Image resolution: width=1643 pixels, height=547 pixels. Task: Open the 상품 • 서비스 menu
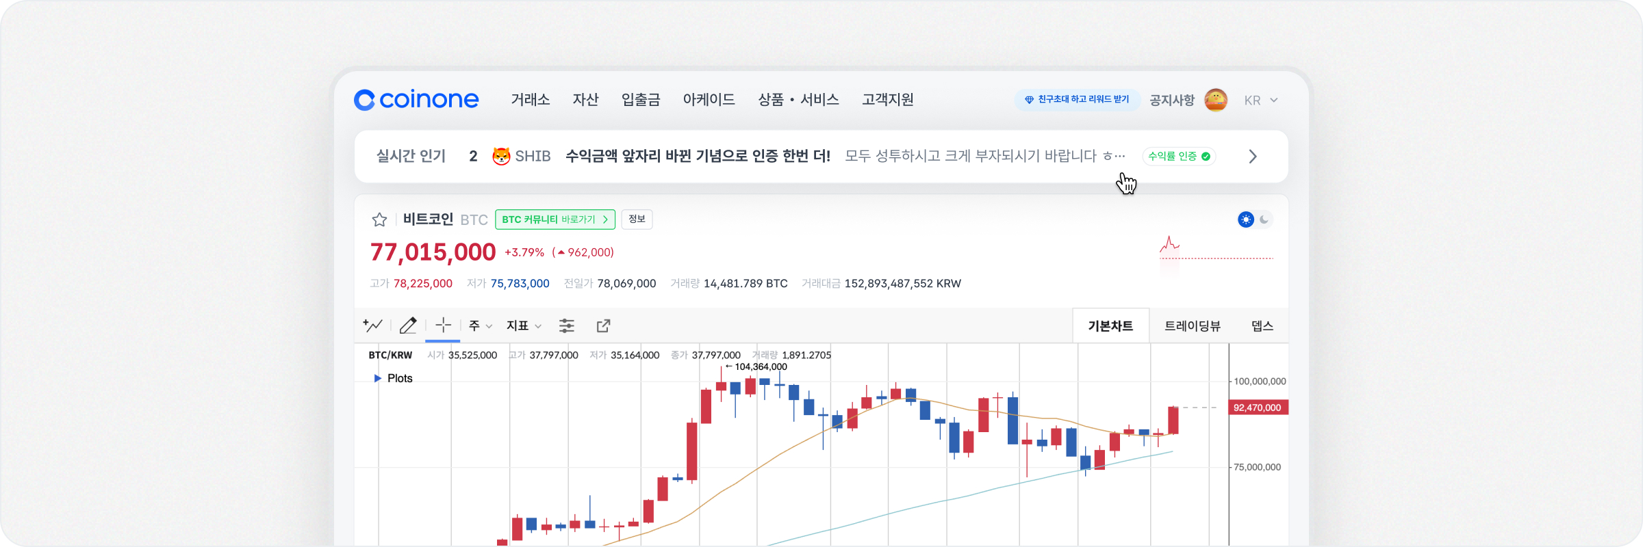point(798,100)
